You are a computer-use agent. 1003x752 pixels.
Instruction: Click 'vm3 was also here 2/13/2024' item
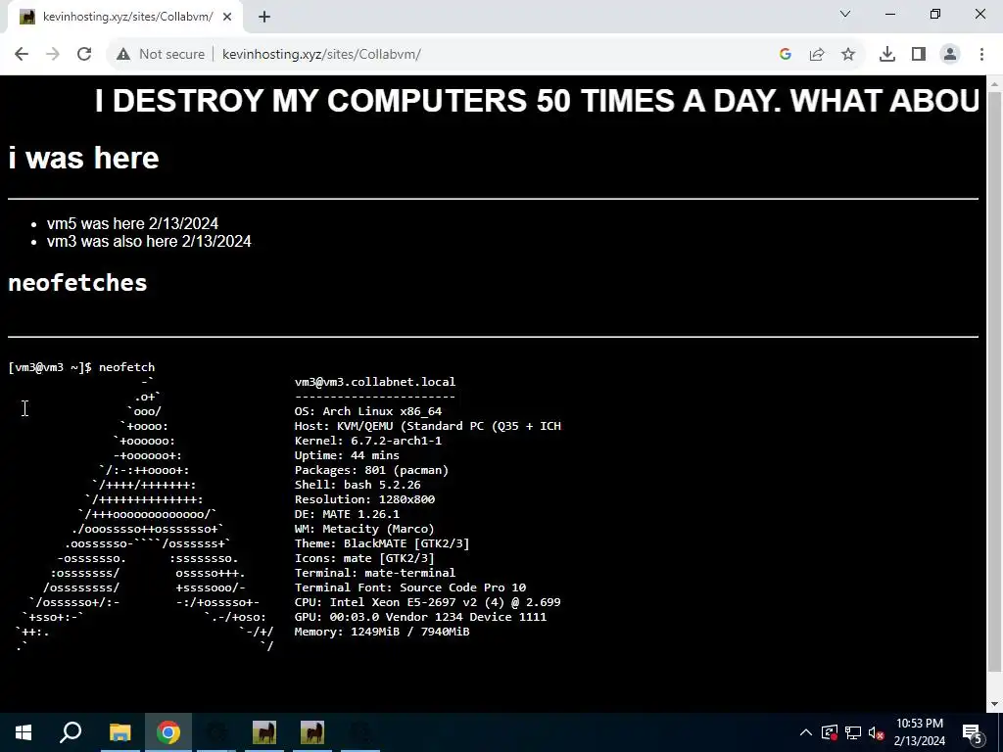pos(149,241)
